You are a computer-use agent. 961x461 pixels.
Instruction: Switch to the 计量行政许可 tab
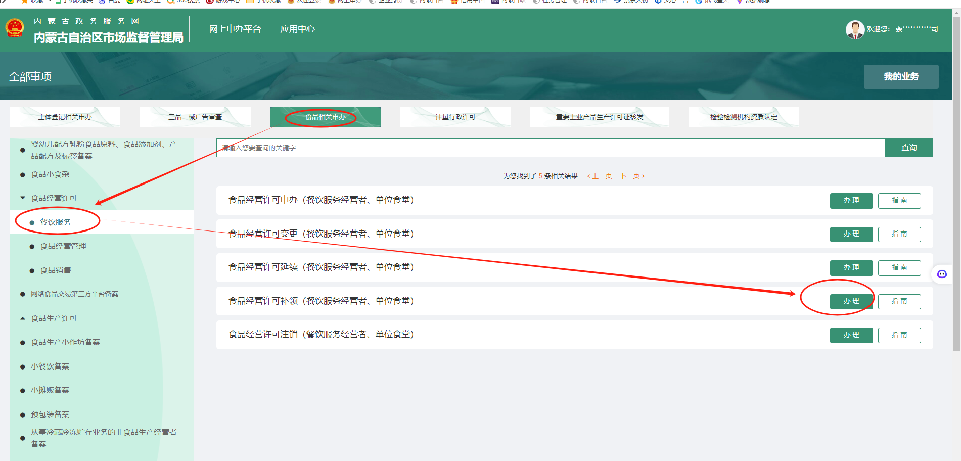455,117
